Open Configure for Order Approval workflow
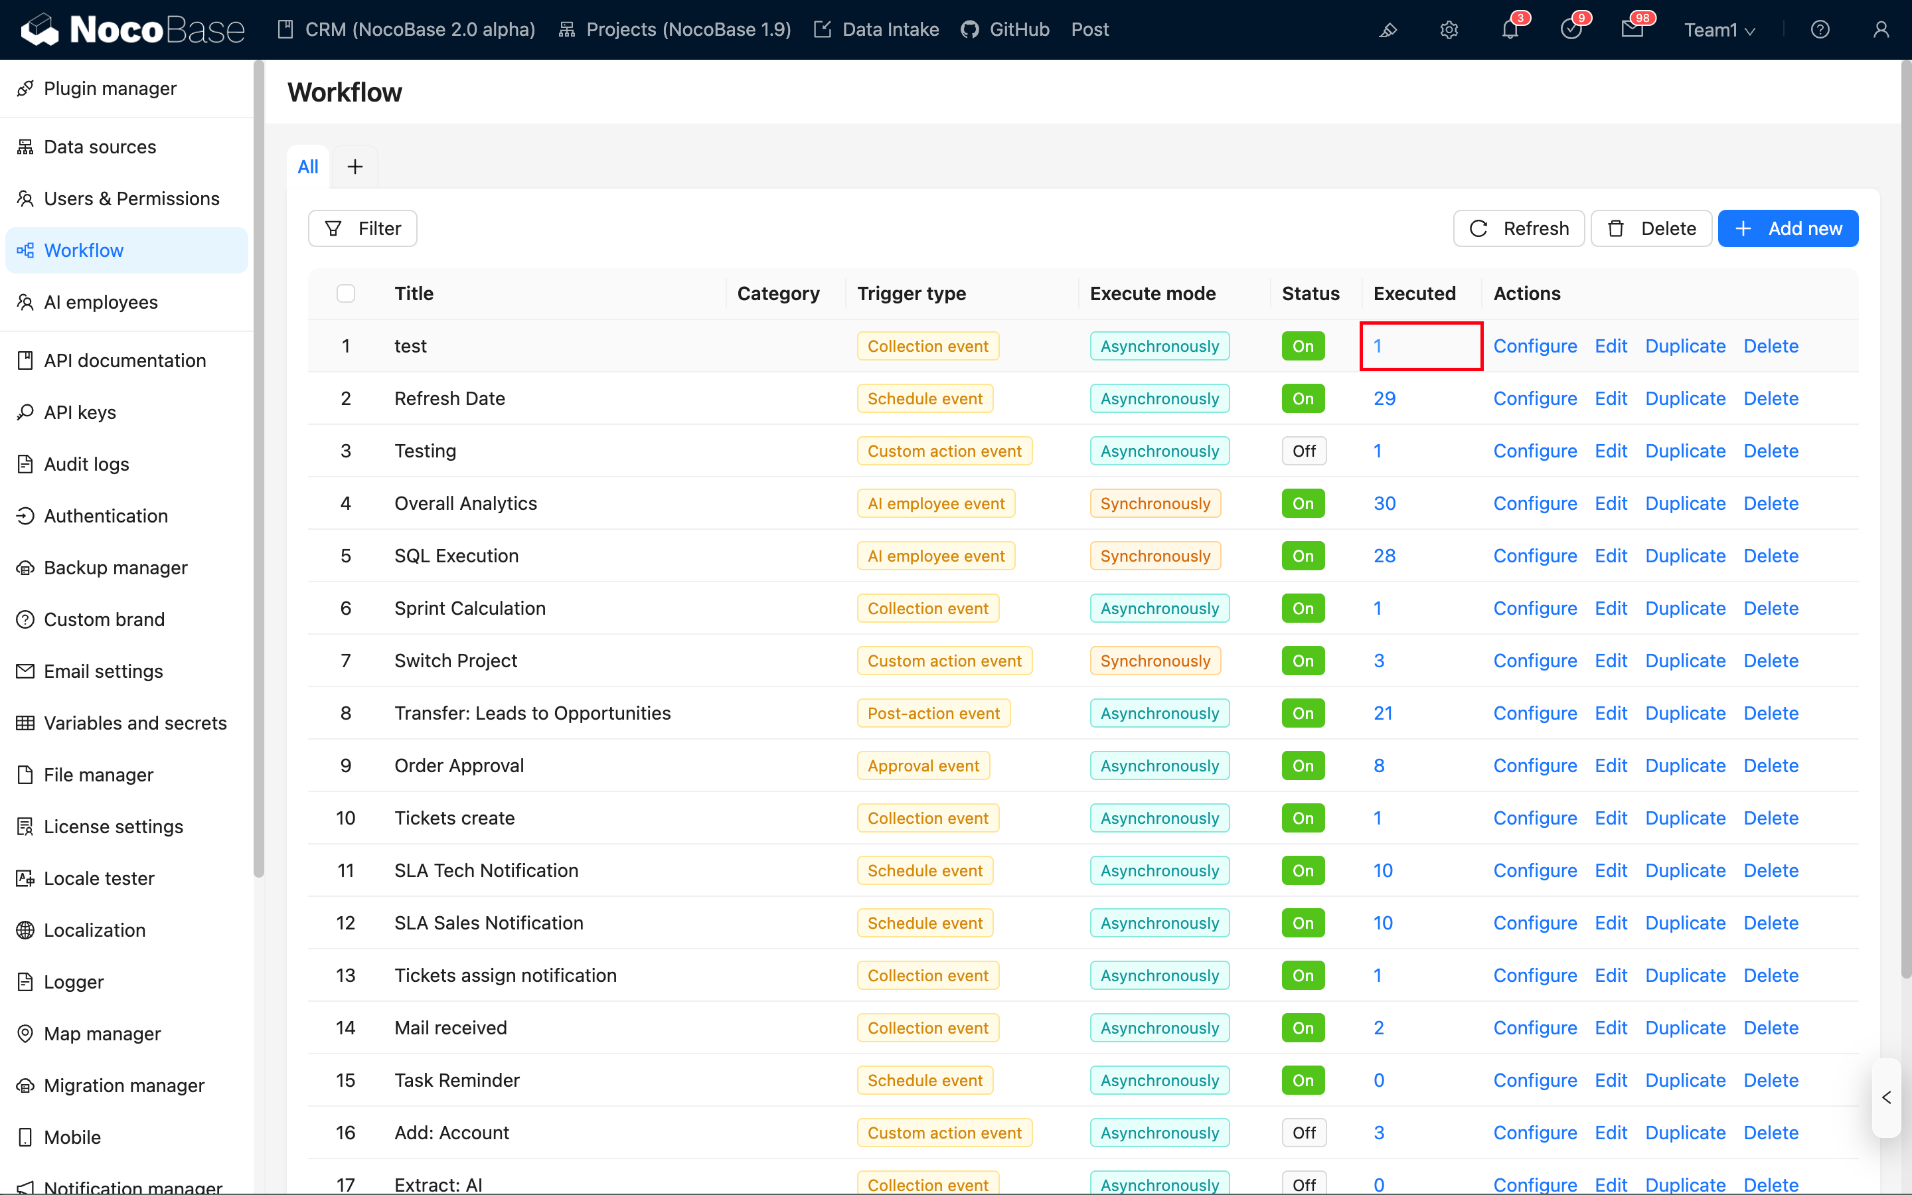This screenshot has width=1912, height=1195. click(x=1534, y=765)
